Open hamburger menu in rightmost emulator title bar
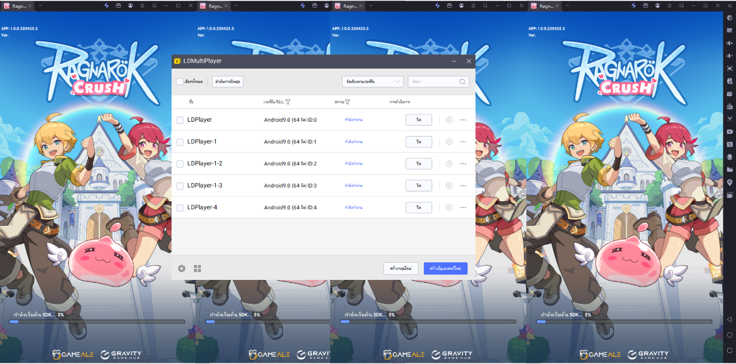This screenshot has width=736, height=364. (670, 6)
